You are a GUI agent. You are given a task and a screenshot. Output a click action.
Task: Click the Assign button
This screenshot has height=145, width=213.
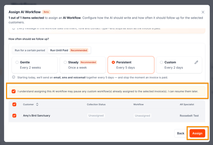point(197,133)
